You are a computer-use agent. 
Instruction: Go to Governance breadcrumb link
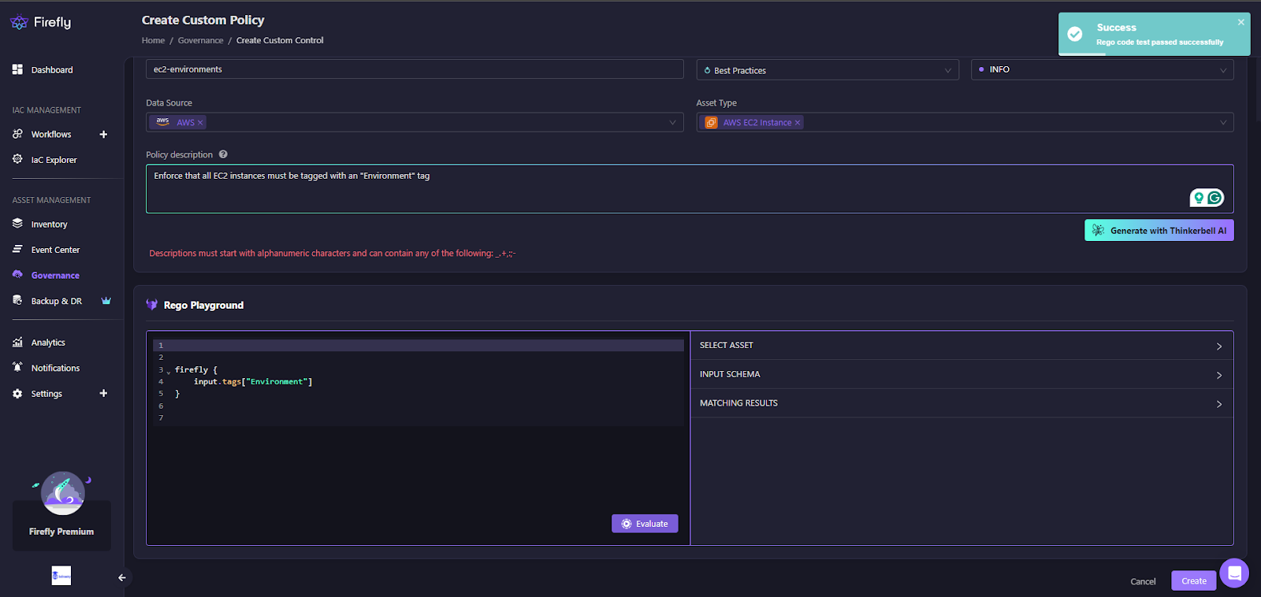tap(200, 40)
